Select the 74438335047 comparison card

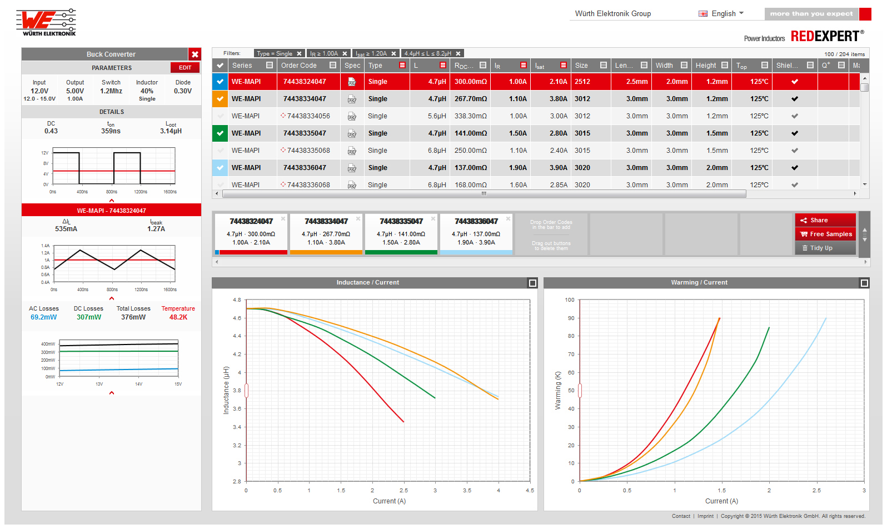pyautogui.click(x=401, y=234)
